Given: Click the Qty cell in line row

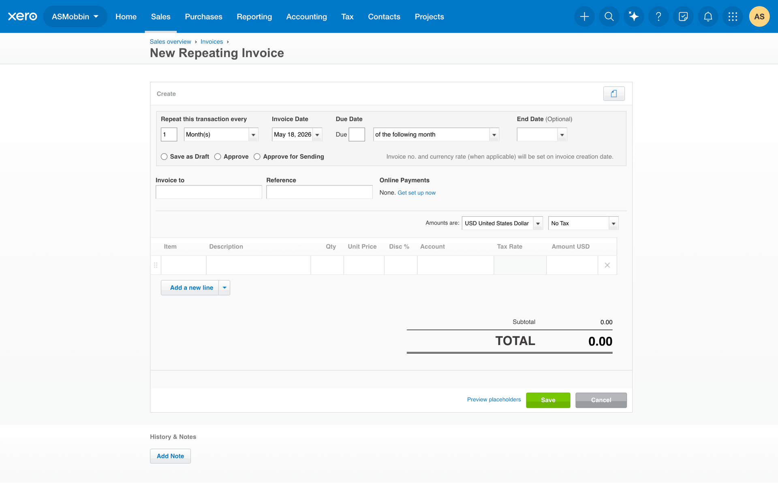Looking at the screenshot, I should tap(327, 265).
